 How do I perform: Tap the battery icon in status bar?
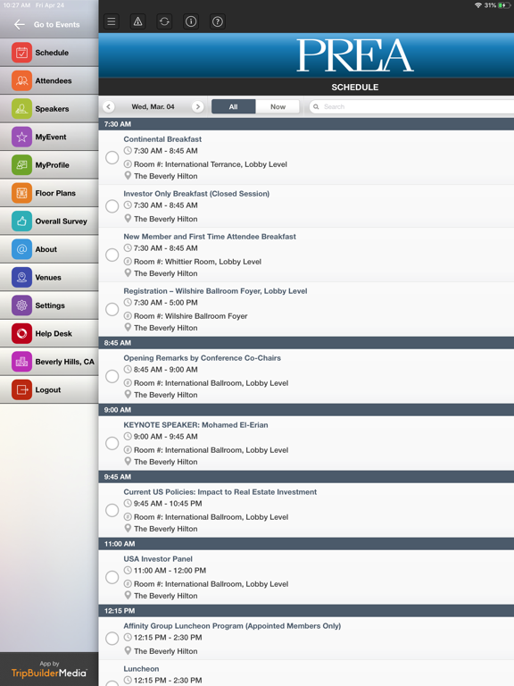(503, 5)
